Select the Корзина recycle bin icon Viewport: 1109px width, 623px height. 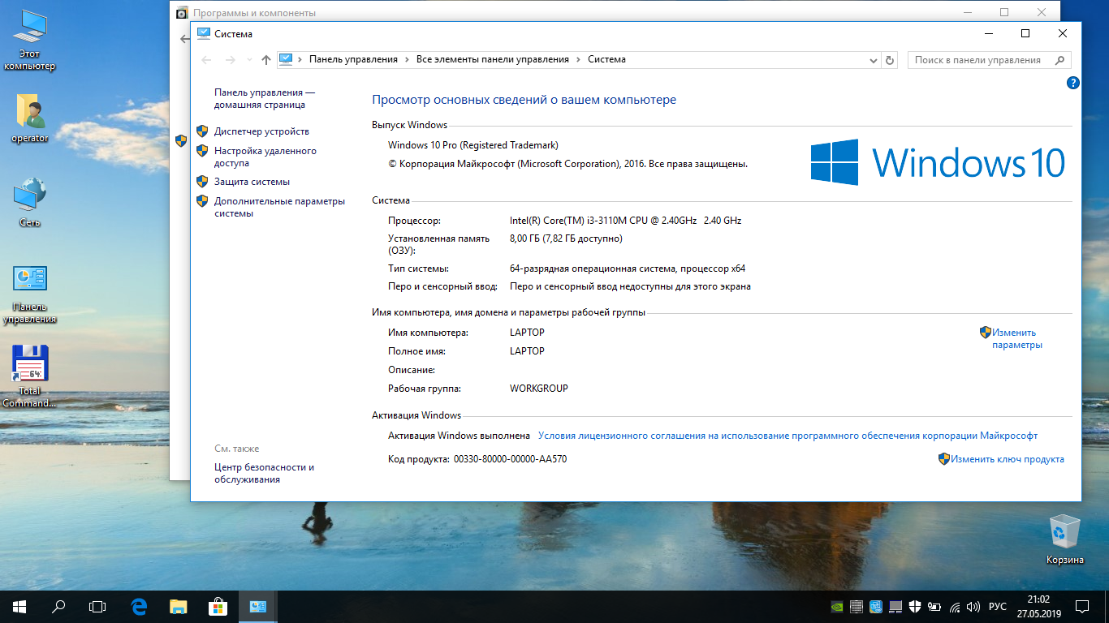tap(1064, 539)
